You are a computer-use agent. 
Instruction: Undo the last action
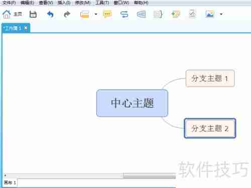tap(50, 14)
